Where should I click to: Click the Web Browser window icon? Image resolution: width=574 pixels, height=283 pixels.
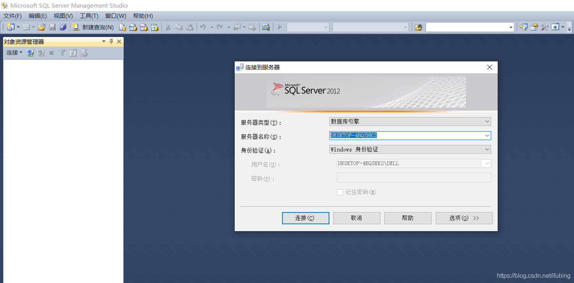click(555, 27)
